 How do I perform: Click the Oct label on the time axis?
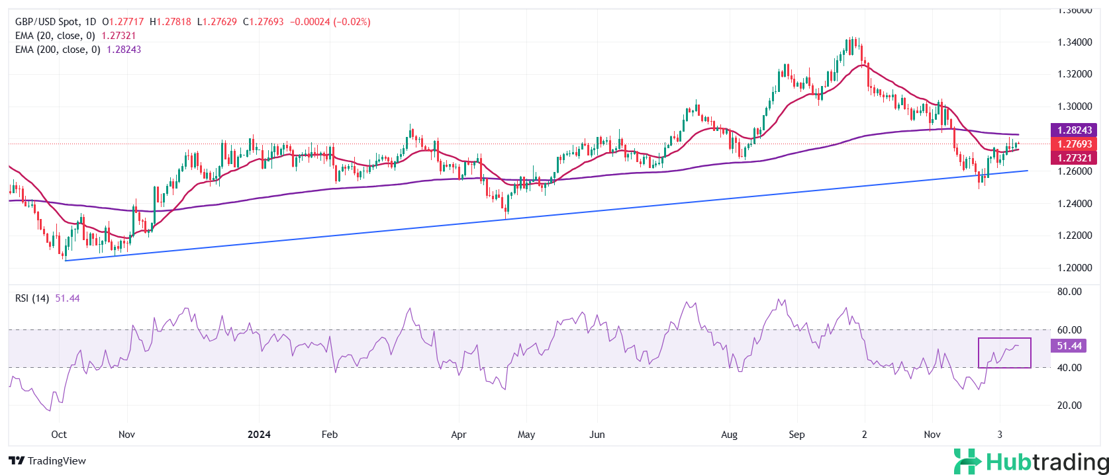tap(59, 435)
